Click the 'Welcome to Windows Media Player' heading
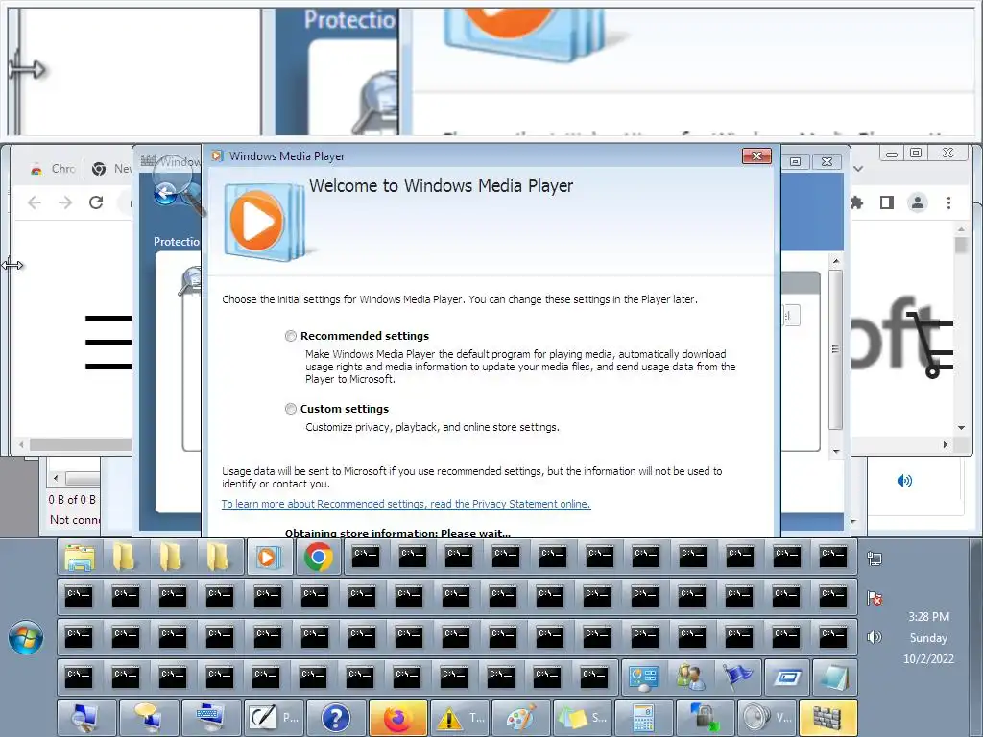 [x=441, y=186]
